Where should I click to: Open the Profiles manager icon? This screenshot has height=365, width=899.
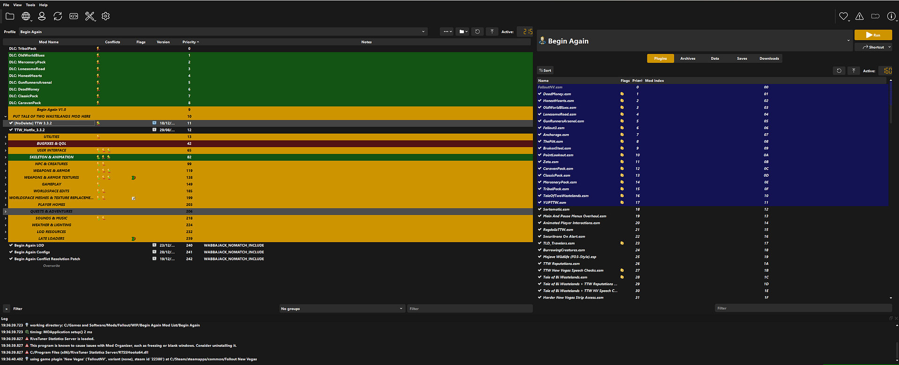pos(42,16)
